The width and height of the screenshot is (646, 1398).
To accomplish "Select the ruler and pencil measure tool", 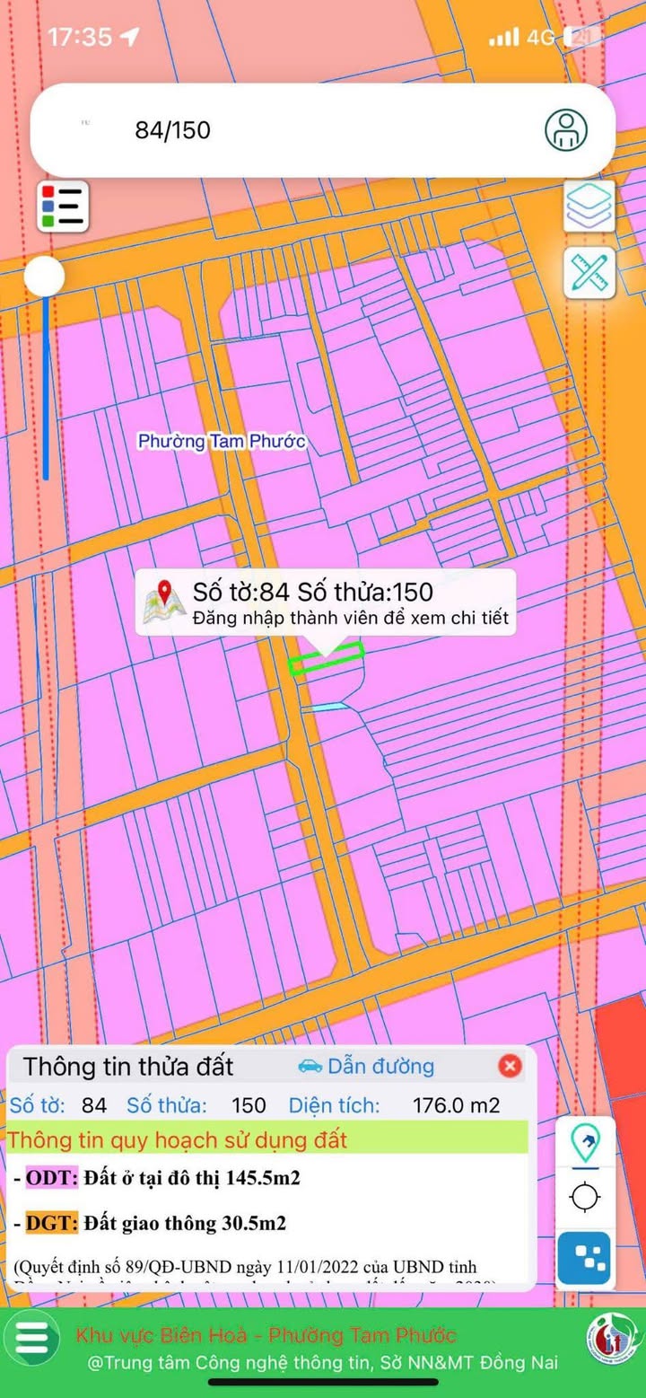I will click(x=589, y=273).
